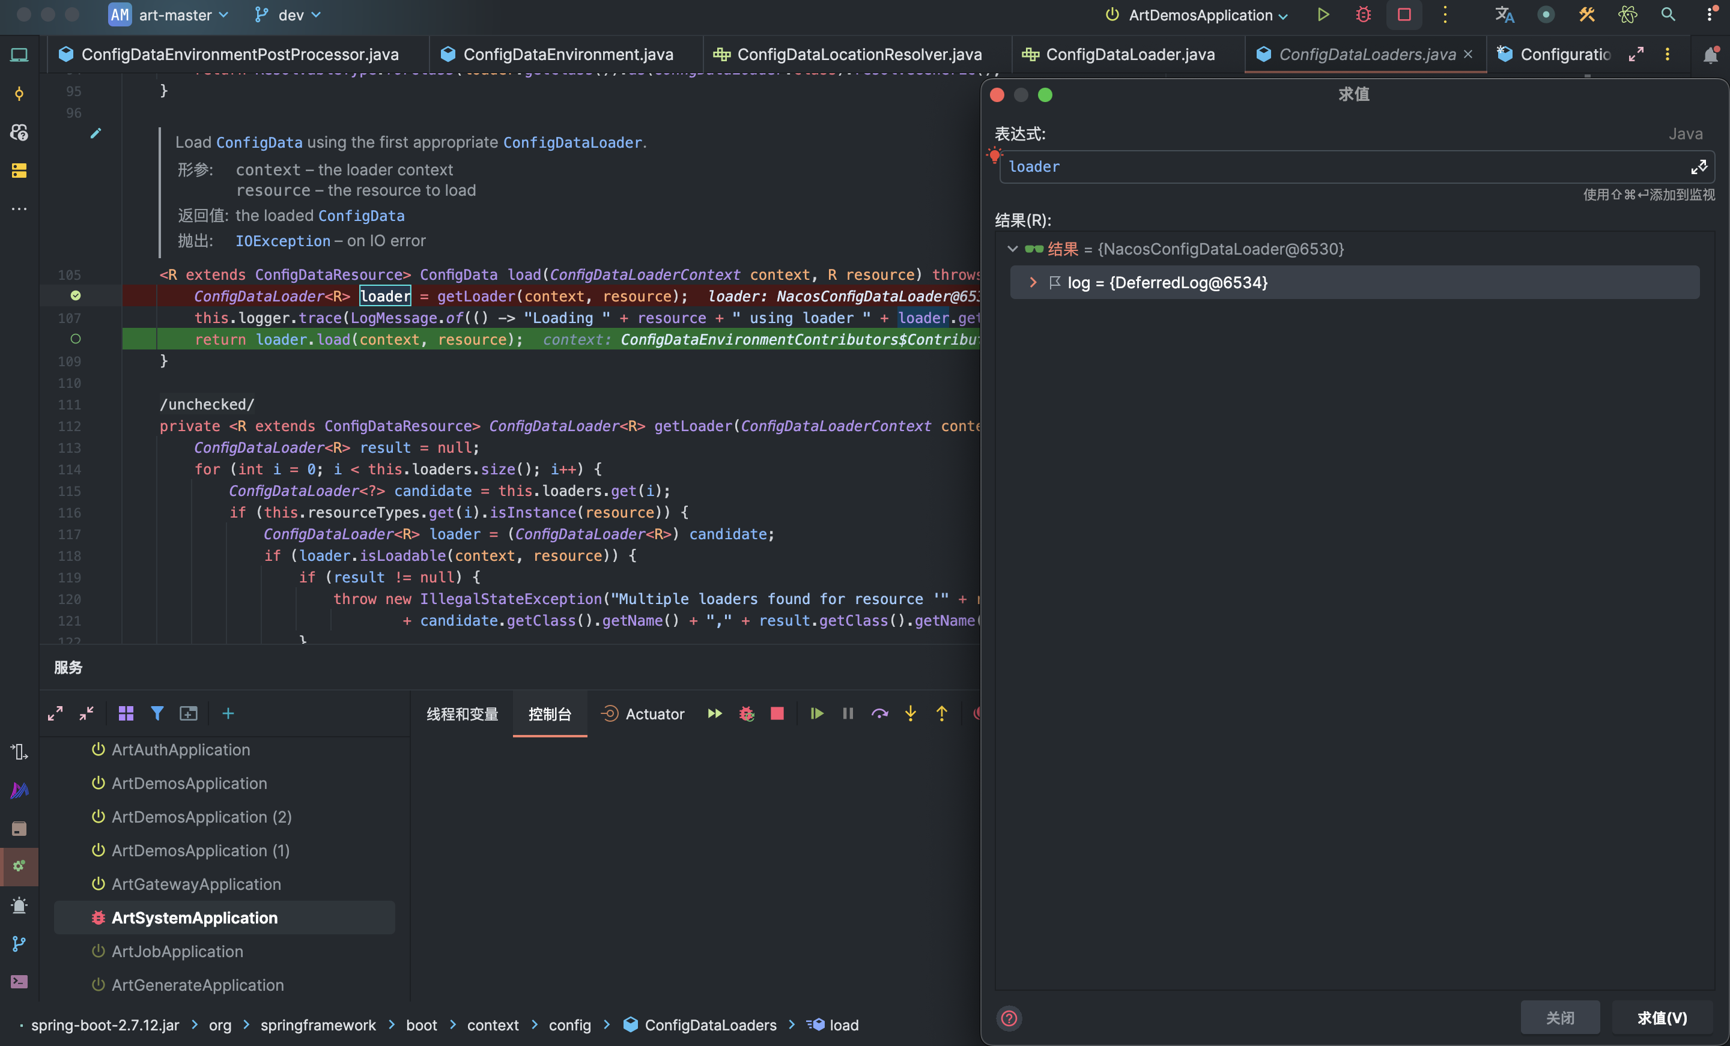Toggle watch glasses icon on result
The image size is (1730, 1046).
[x=1034, y=249]
